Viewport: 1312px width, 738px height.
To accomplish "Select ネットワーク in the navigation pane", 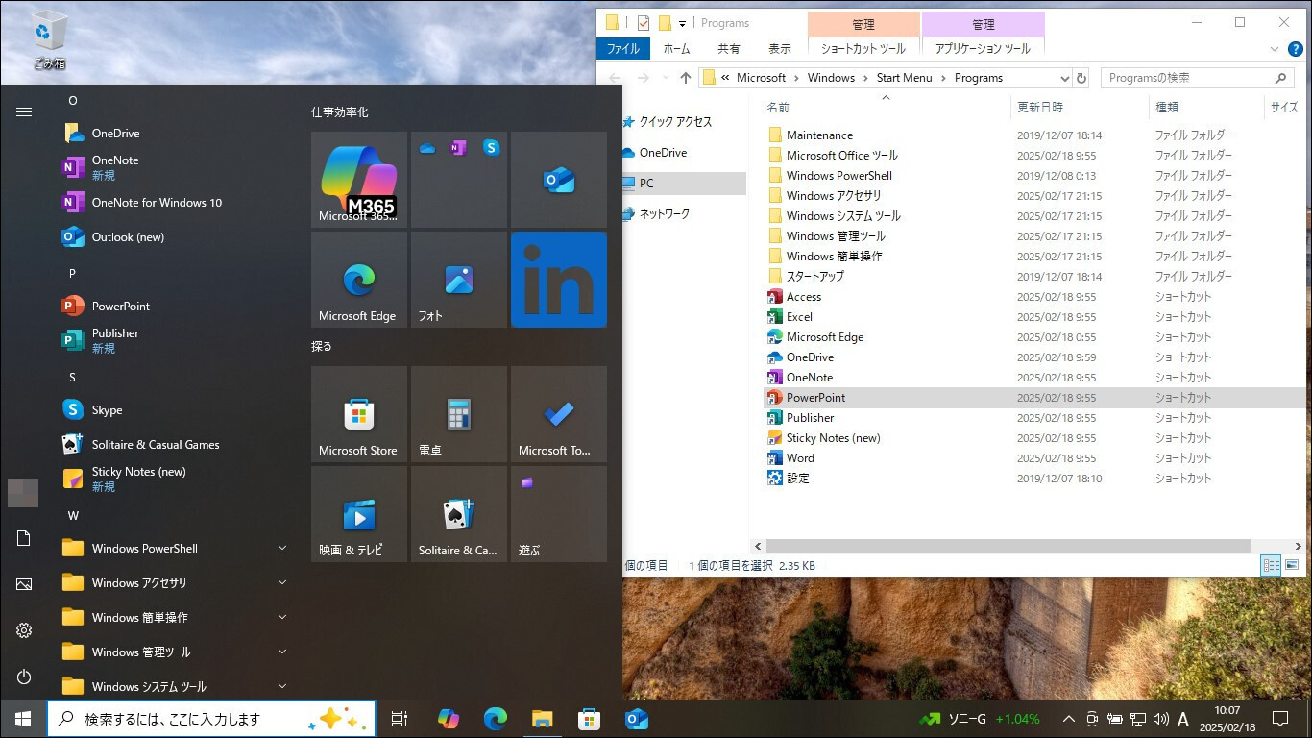I will [x=665, y=214].
